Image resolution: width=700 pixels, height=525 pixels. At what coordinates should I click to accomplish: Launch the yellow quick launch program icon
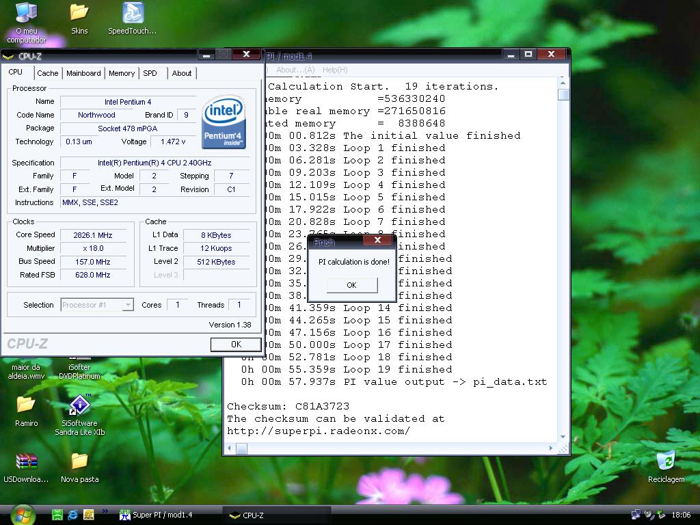89,515
